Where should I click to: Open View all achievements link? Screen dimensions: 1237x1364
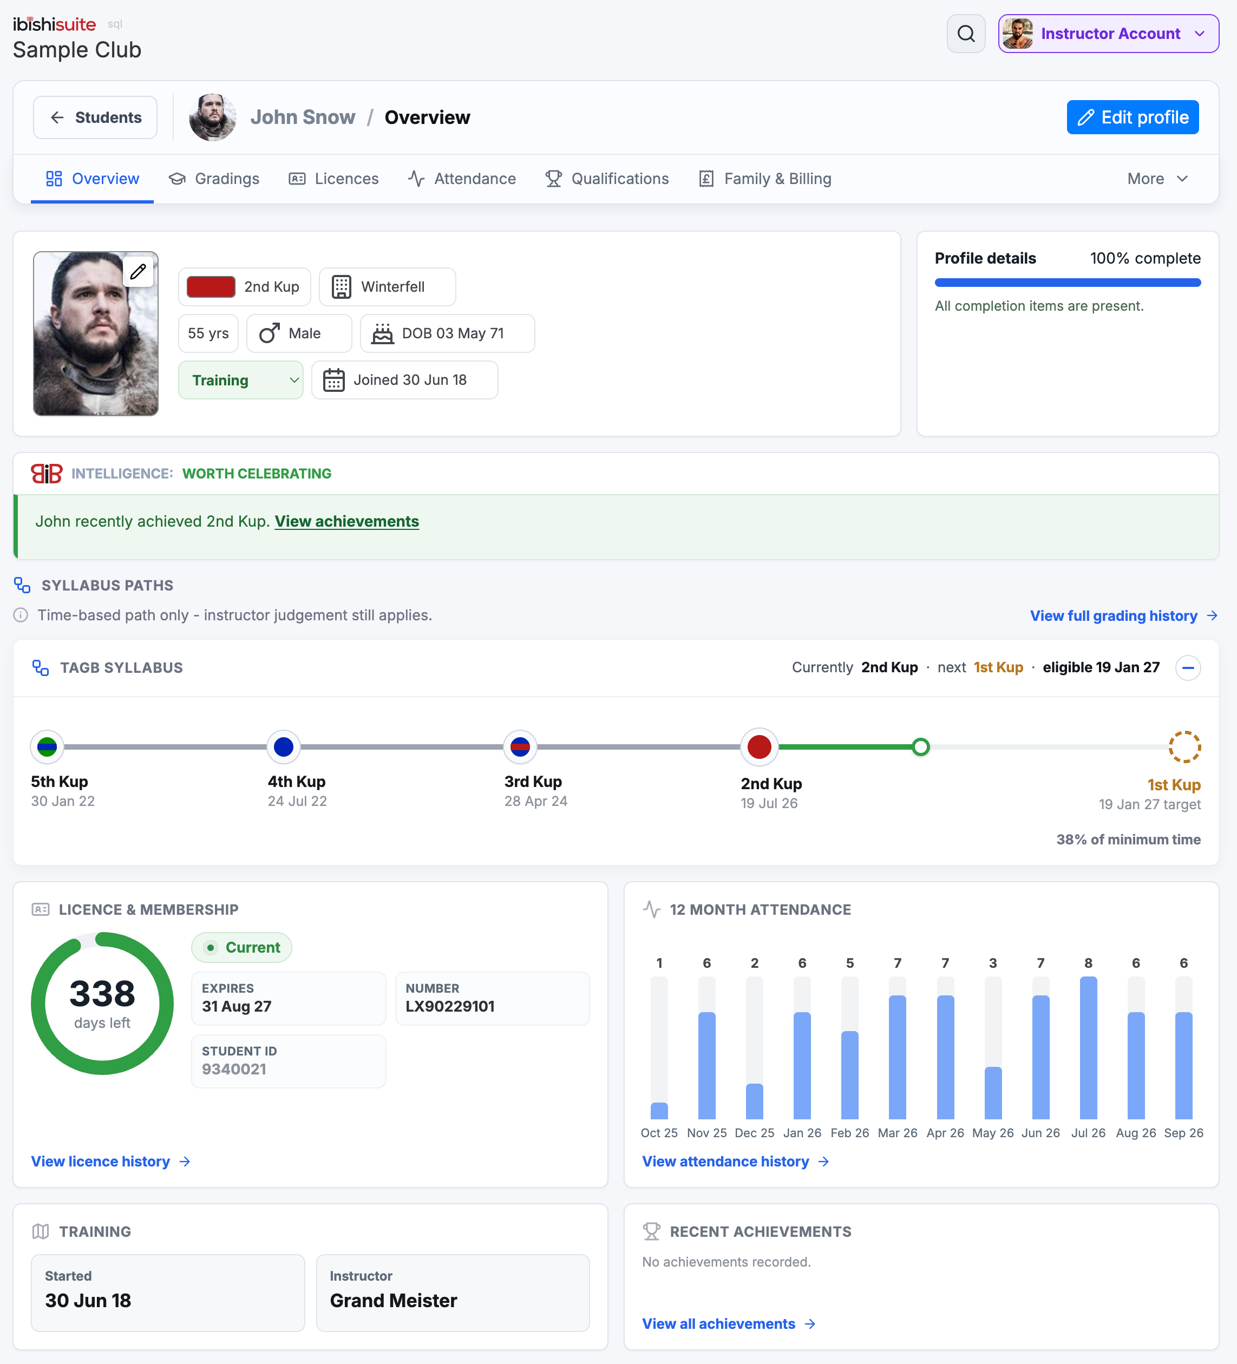[729, 1324]
